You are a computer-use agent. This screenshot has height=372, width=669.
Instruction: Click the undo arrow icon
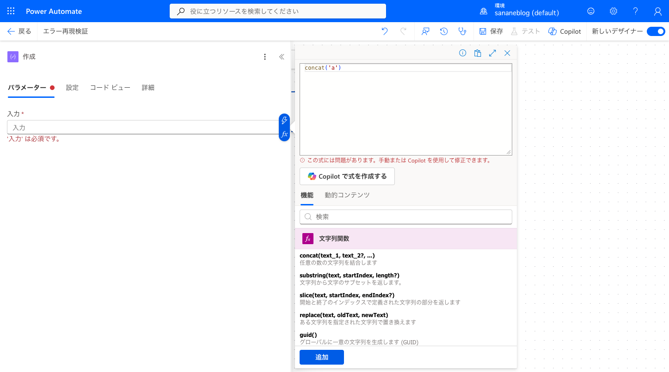pos(385,31)
